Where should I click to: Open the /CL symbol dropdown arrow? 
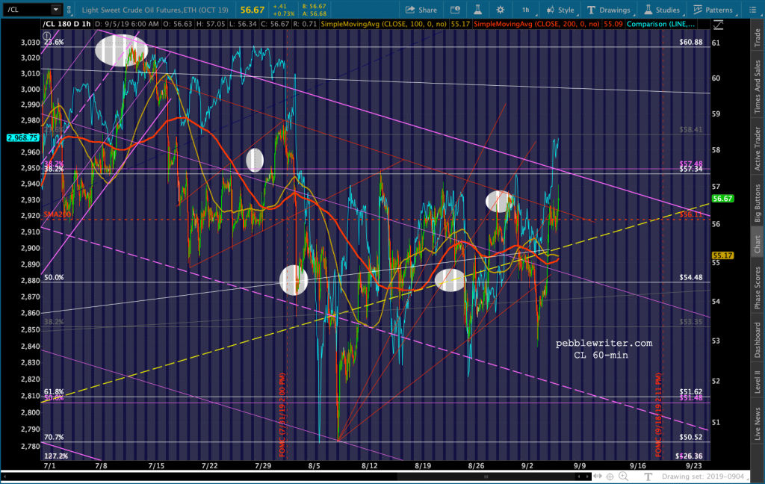tap(55, 9)
